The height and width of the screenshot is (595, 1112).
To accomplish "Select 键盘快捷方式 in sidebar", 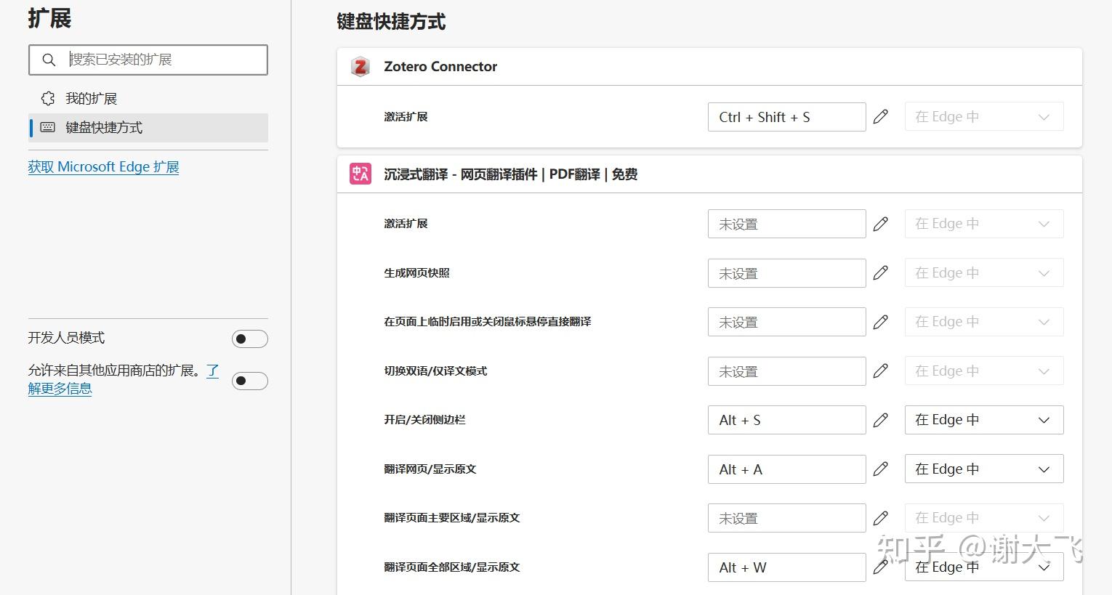I will click(x=104, y=128).
